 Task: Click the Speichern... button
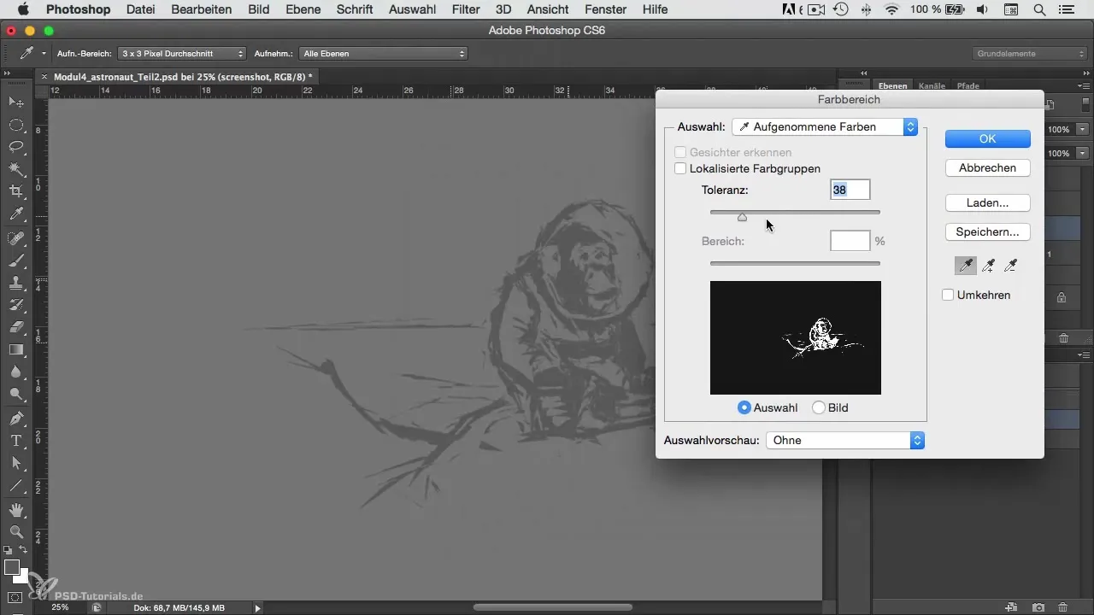[987, 231]
